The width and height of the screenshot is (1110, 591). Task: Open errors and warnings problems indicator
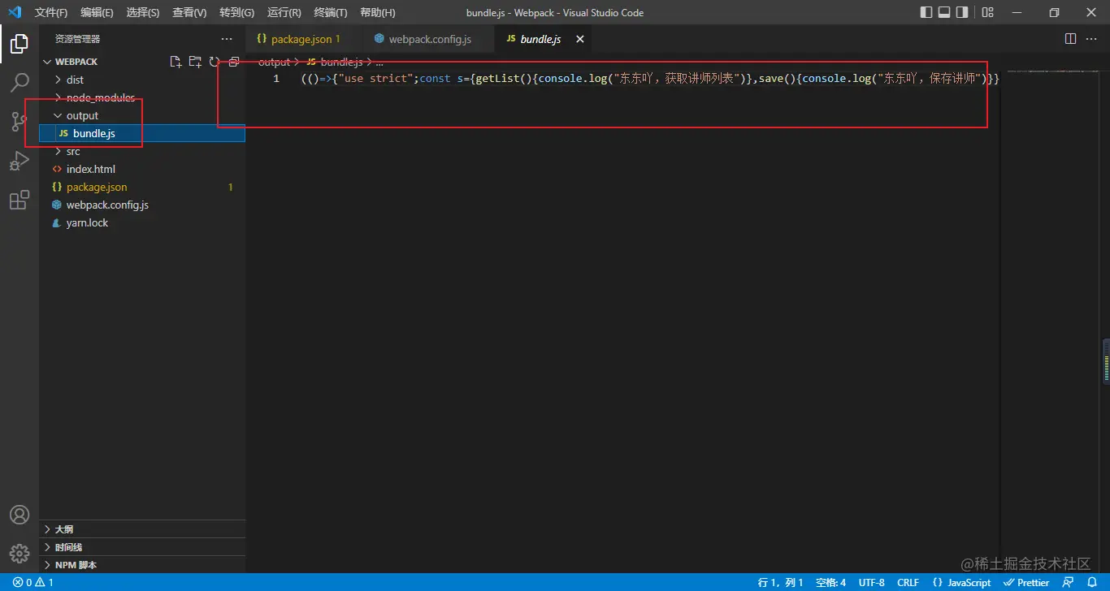[x=33, y=582]
